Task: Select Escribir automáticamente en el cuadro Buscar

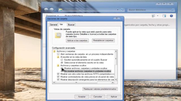Action: coord(62,60)
